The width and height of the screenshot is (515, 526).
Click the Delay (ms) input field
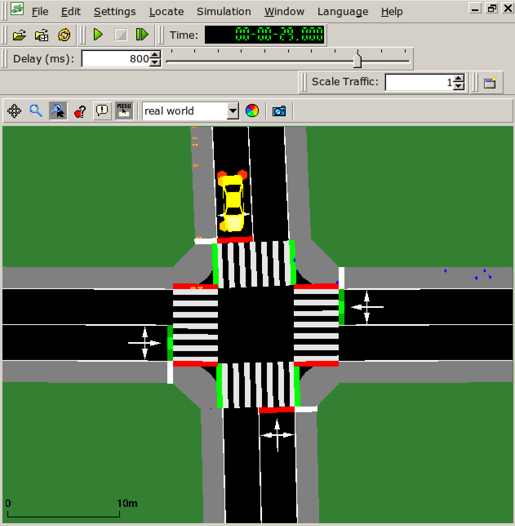(115, 59)
